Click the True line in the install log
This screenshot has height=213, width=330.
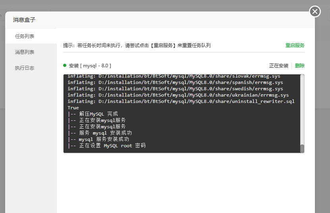tap(73, 108)
